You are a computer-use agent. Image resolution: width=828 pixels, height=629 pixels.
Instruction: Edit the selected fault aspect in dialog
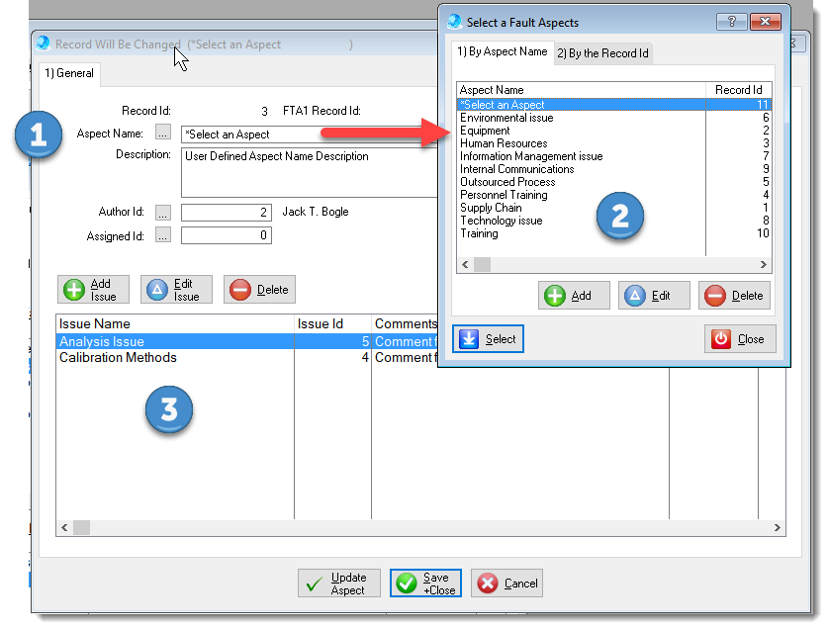click(653, 296)
